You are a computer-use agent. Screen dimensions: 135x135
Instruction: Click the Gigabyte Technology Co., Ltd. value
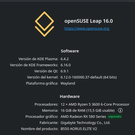pos(85,123)
